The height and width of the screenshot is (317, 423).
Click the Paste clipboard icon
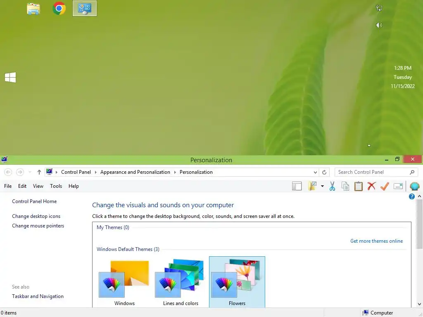coord(358,186)
